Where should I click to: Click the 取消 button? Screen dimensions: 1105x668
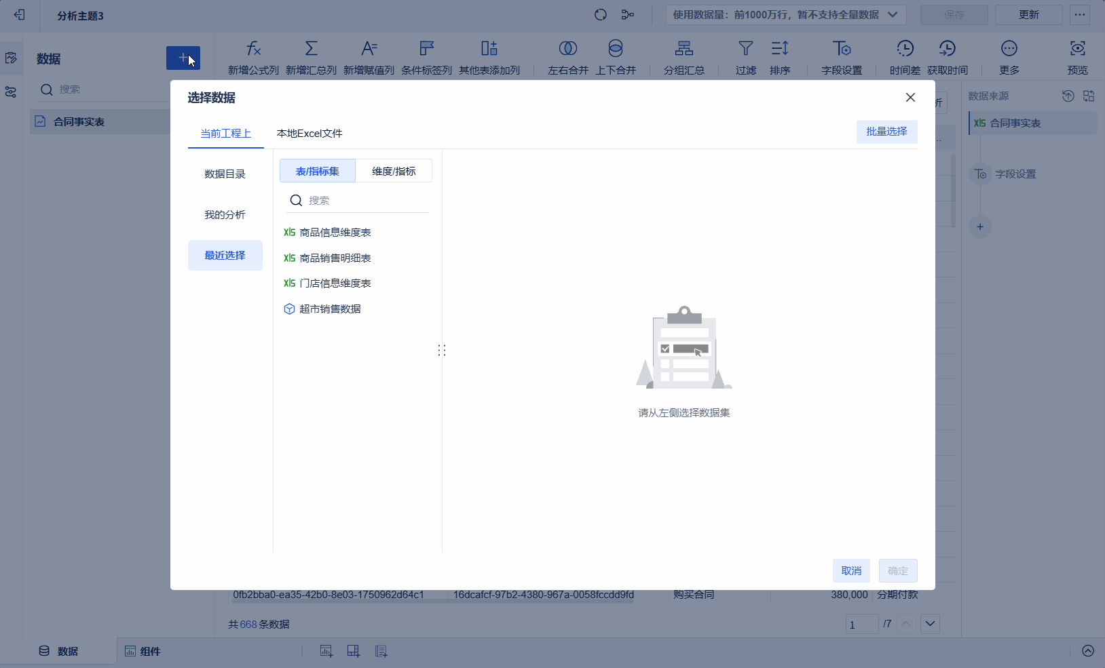click(851, 571)
